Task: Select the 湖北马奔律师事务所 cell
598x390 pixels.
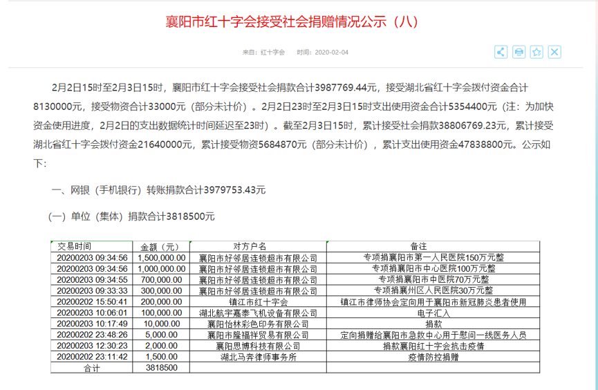Action: pos(258,357)
